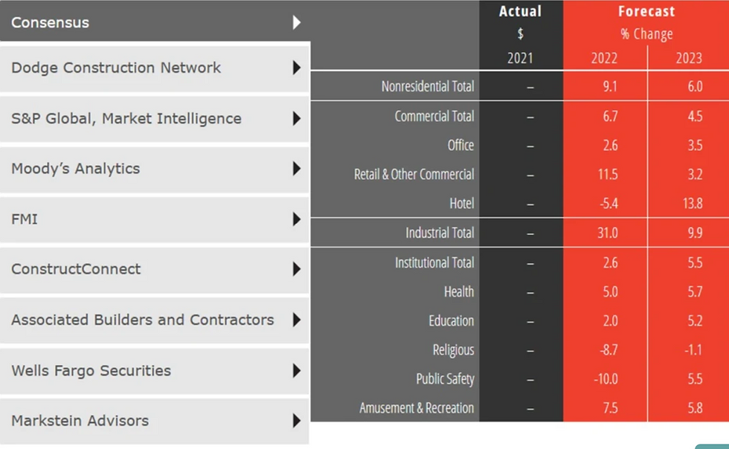Screen dimensions: 729x449
Task: Click Health 2022 value 5.0
Action: [610, 292]
